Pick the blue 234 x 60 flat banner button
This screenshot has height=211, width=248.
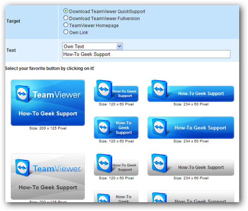click(191, 127)
